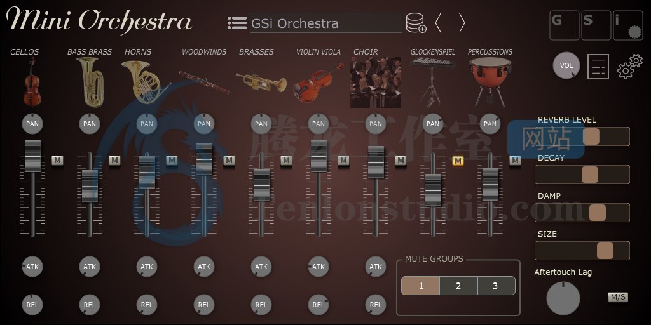The width and height of the screenshot is (651, 325).
Task: Mute the Violin Viola channel
Action: [343, 161]
